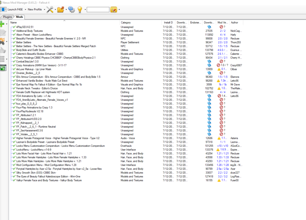Click warning icon in Valkyr Female Face row
306x220 pixels.
point(219,180)
